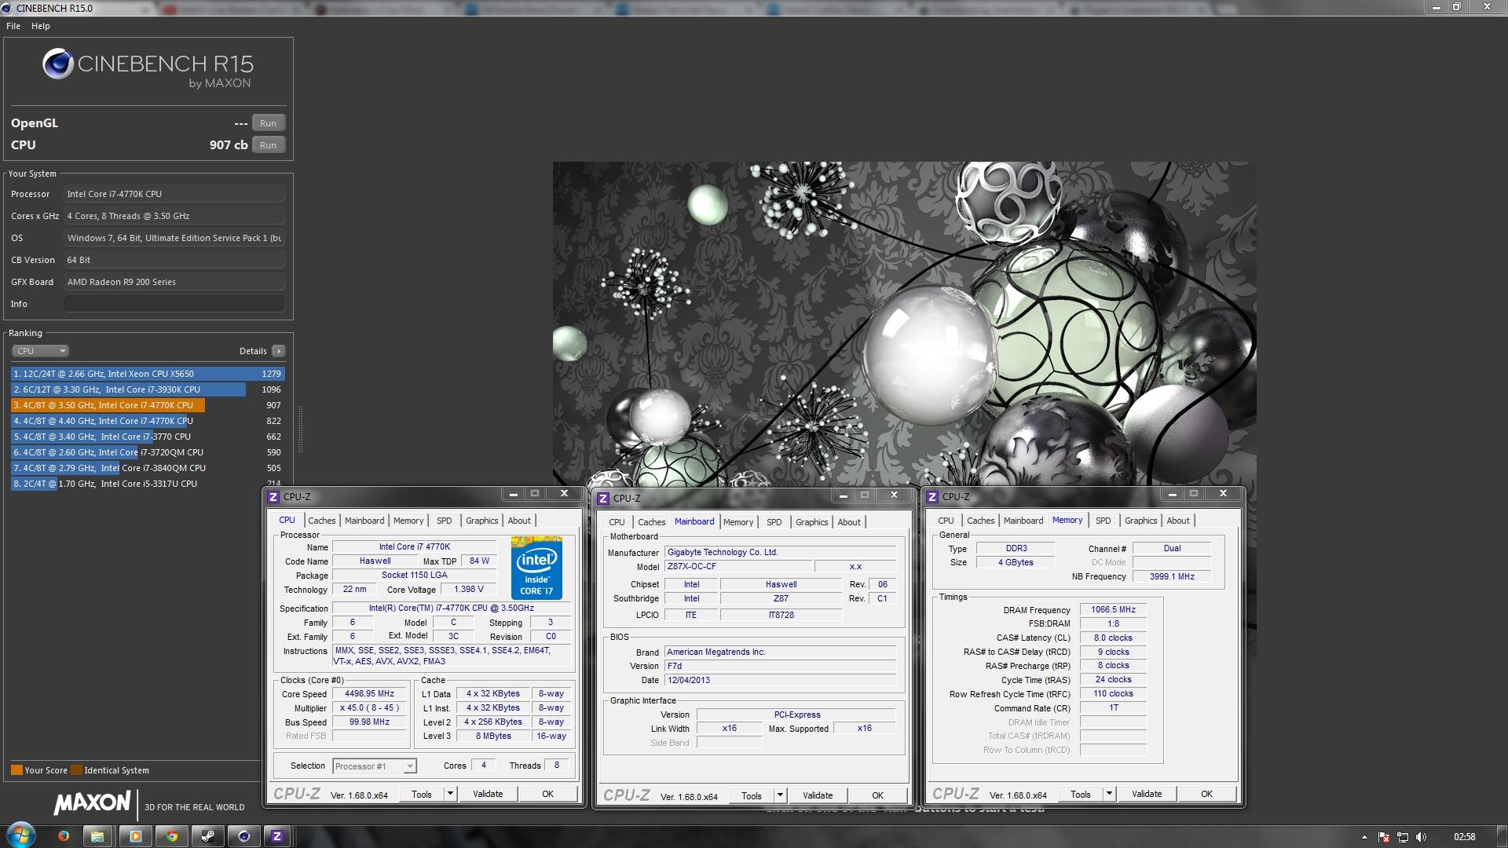Show hidden system tray icons arrow
This screenshot has width=1508, height=848.
(1364, 837)
